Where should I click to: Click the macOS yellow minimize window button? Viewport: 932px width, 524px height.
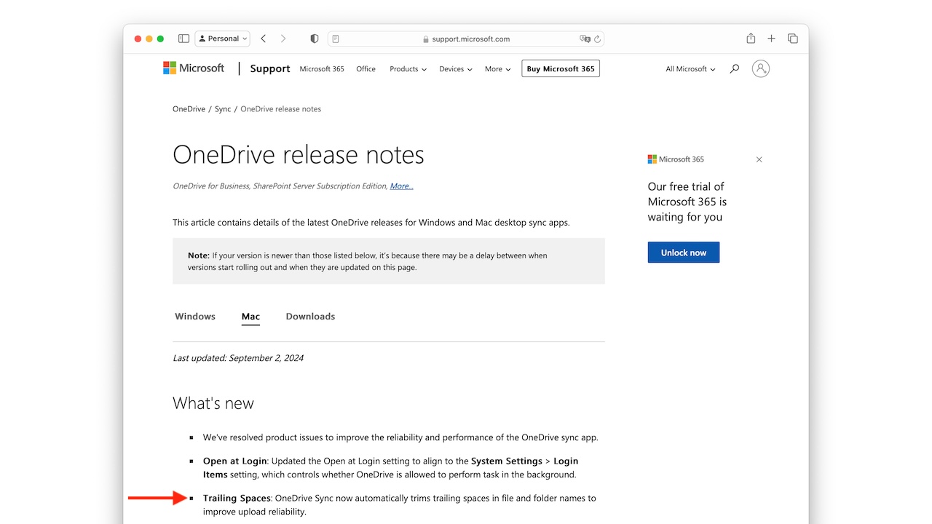[149, 39]
